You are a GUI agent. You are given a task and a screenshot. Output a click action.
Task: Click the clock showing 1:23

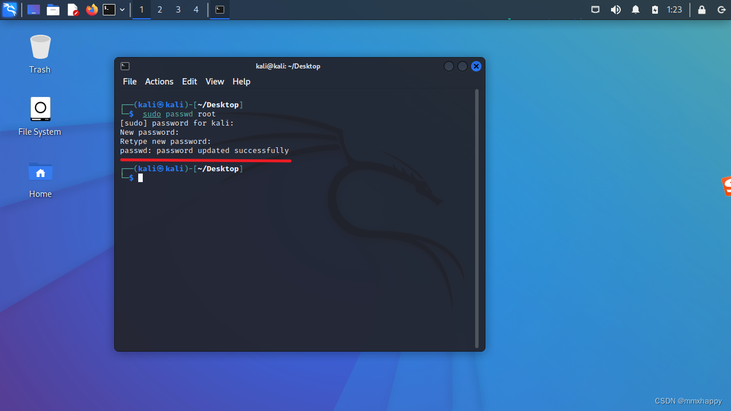click(x=674, y=10)
